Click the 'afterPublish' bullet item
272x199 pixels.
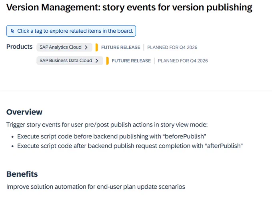(130, 146)
